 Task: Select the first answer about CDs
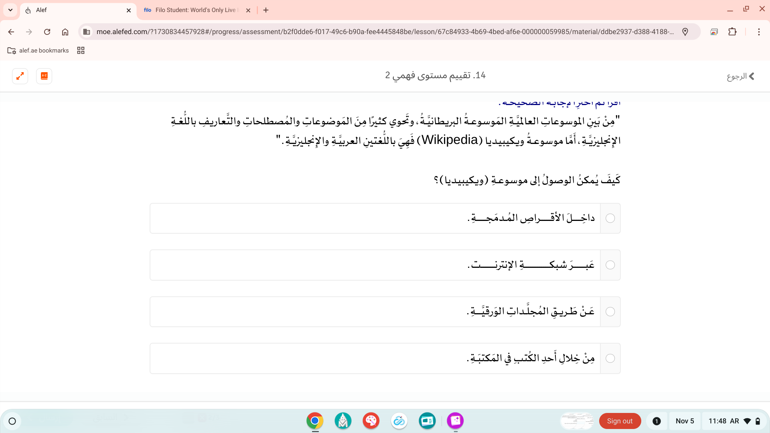coord(610,219)
